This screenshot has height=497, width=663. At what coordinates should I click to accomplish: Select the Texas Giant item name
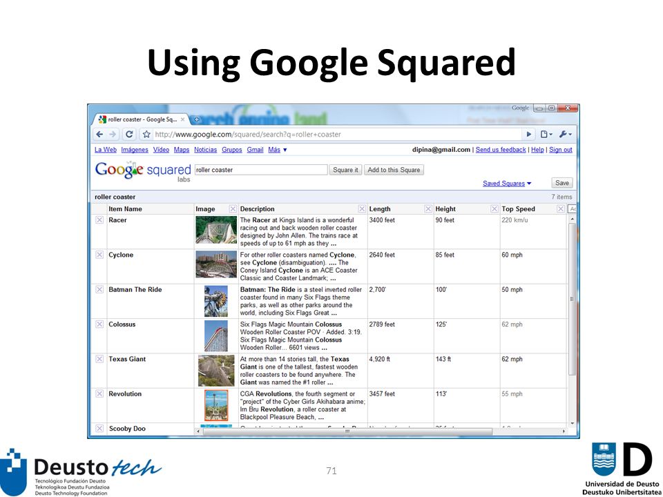[x=127, y=359]
